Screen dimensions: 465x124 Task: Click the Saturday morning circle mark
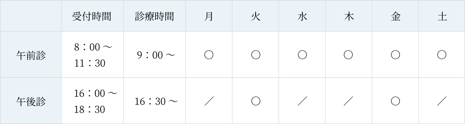[x=442, y=55]
